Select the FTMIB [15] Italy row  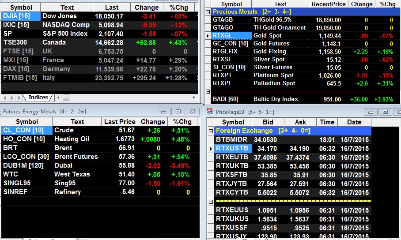click(x=99, y=78)
